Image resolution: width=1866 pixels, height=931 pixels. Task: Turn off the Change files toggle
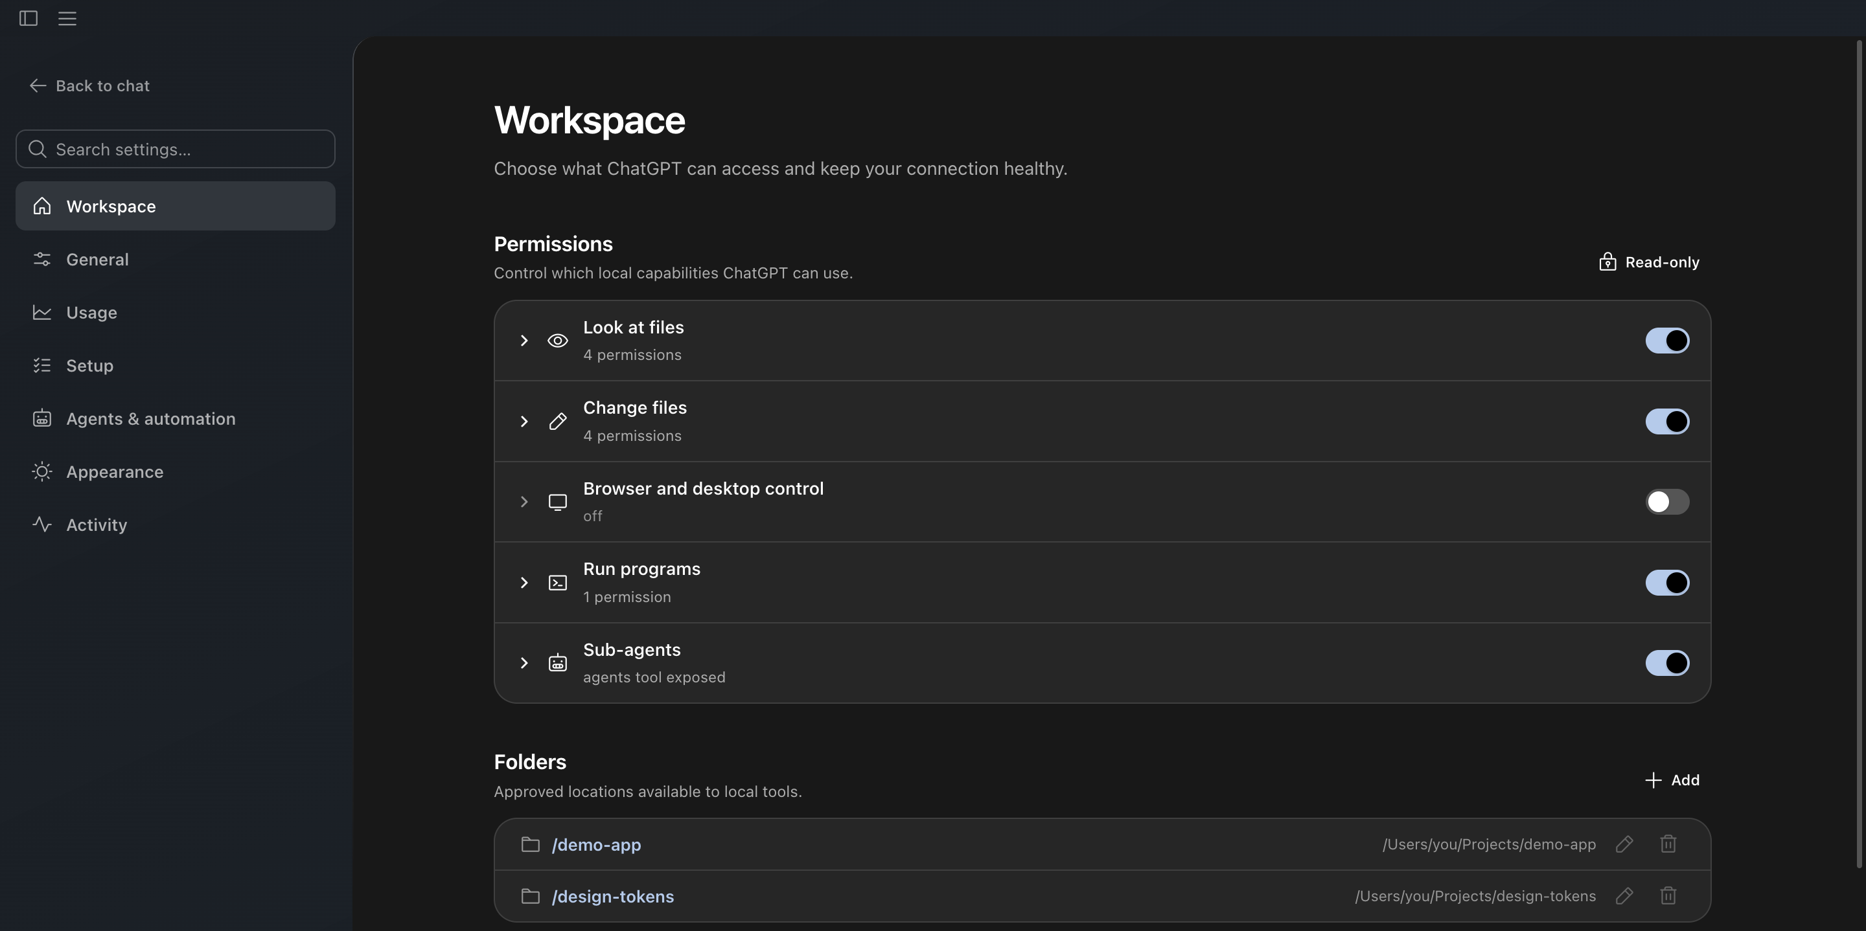point(1667,421)
